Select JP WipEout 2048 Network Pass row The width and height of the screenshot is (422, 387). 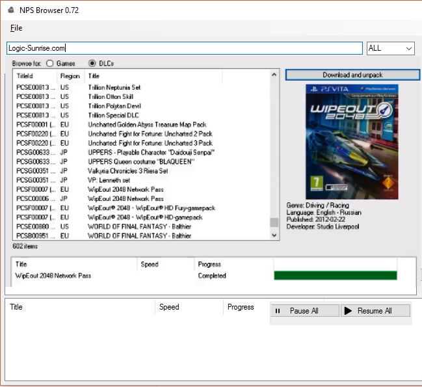(142, 198)
